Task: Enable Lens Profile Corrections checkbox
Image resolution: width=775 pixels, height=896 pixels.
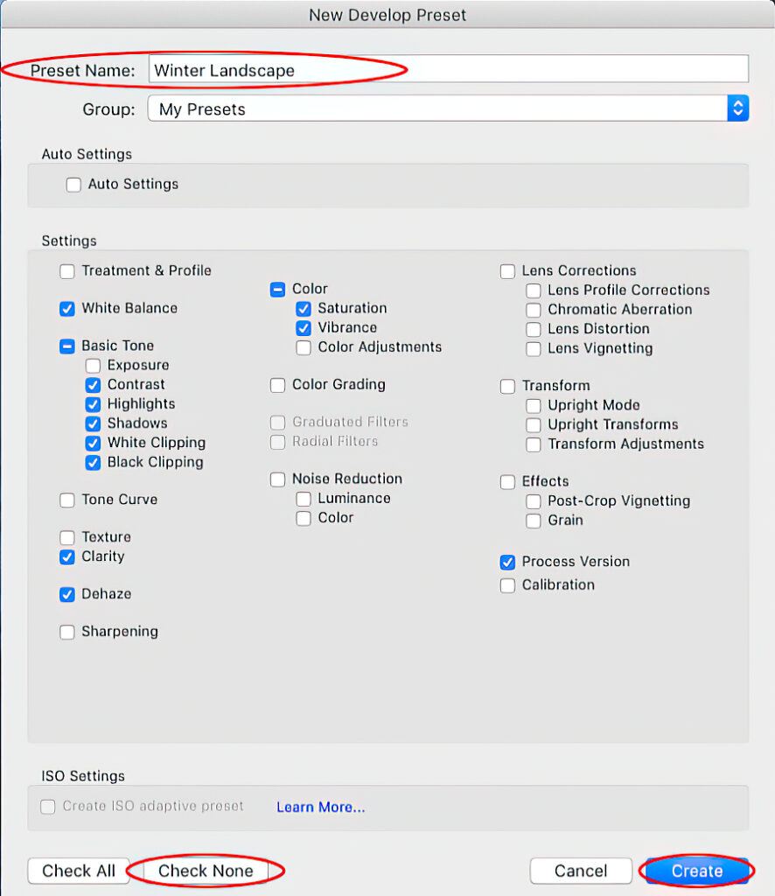Action: (534, 290)
